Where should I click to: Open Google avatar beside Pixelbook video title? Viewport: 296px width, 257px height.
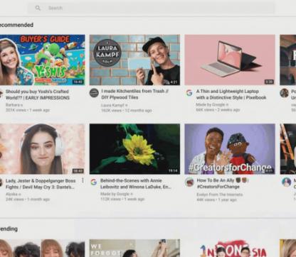pos(189,93)
